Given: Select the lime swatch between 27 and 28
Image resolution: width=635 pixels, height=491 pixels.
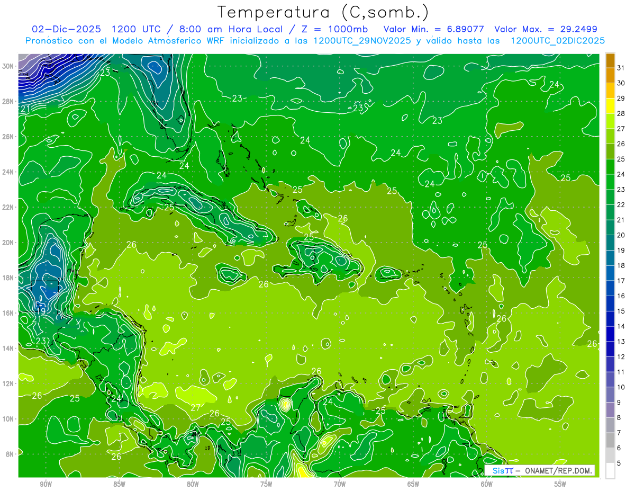Looking at the screenshot, I should click(611, 121).
